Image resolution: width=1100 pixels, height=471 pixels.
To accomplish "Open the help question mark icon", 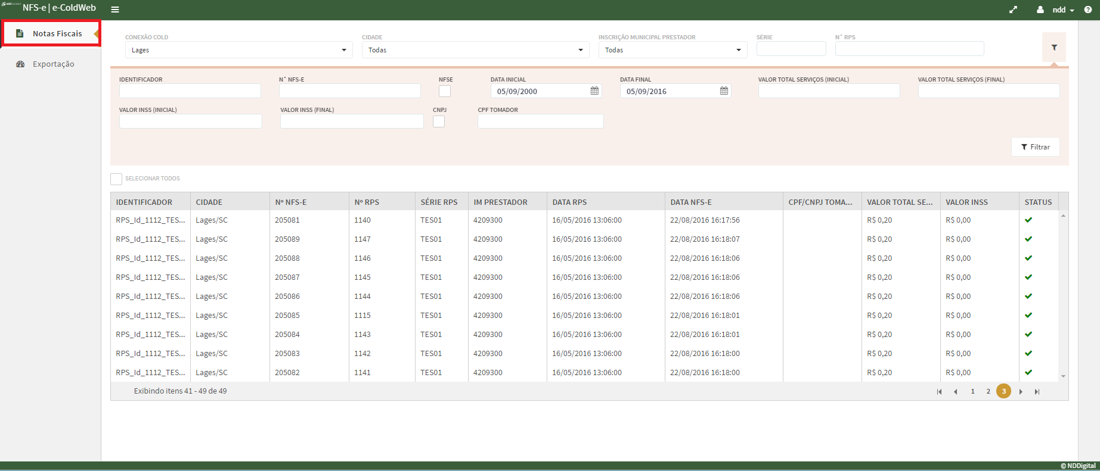I will (x=1088, y=10).
